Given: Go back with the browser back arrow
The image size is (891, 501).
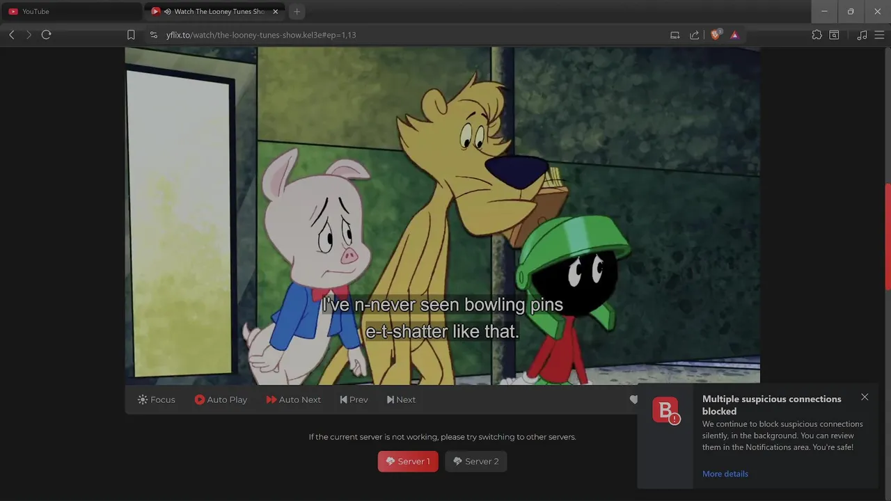Looking at the screenshot, I should (x=12, y=35).
